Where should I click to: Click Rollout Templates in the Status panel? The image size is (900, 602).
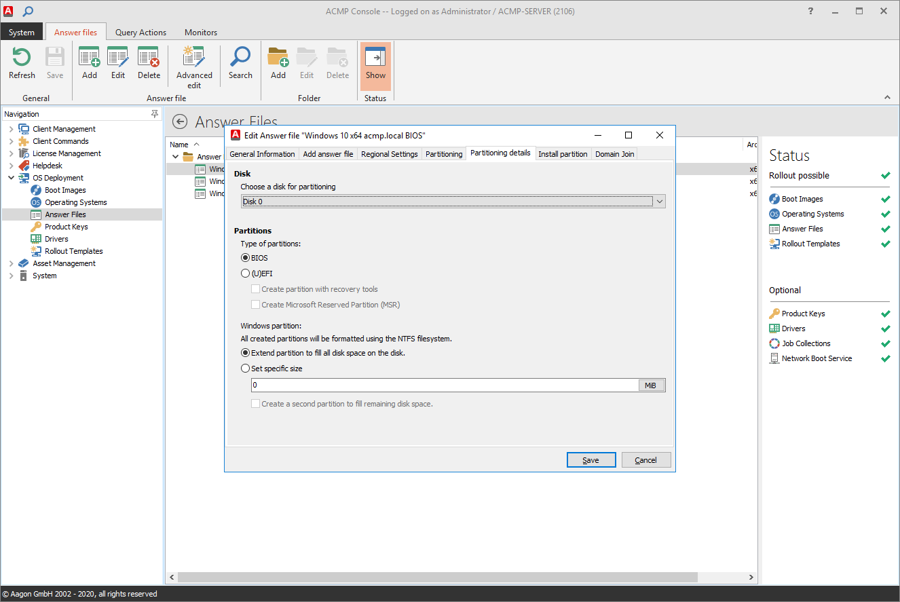click(811, 244)
